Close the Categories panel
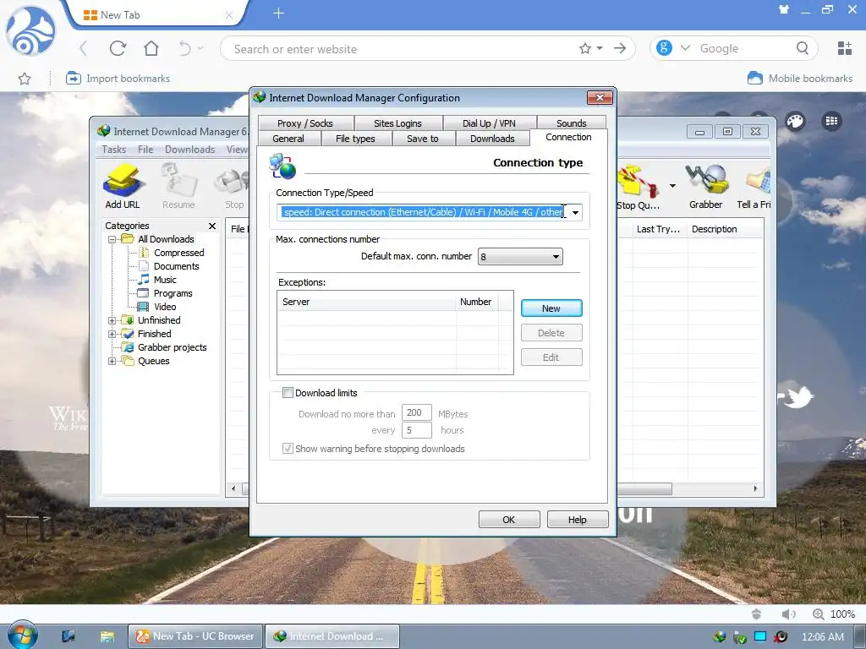Viewport: 866px width, 649px height. (x=212, y=226)
